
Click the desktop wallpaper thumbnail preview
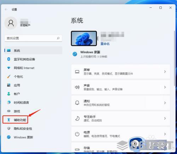84,38
